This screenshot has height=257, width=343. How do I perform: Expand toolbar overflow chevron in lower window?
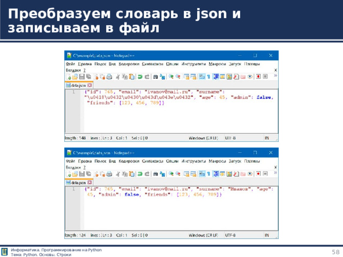(275, 173)
